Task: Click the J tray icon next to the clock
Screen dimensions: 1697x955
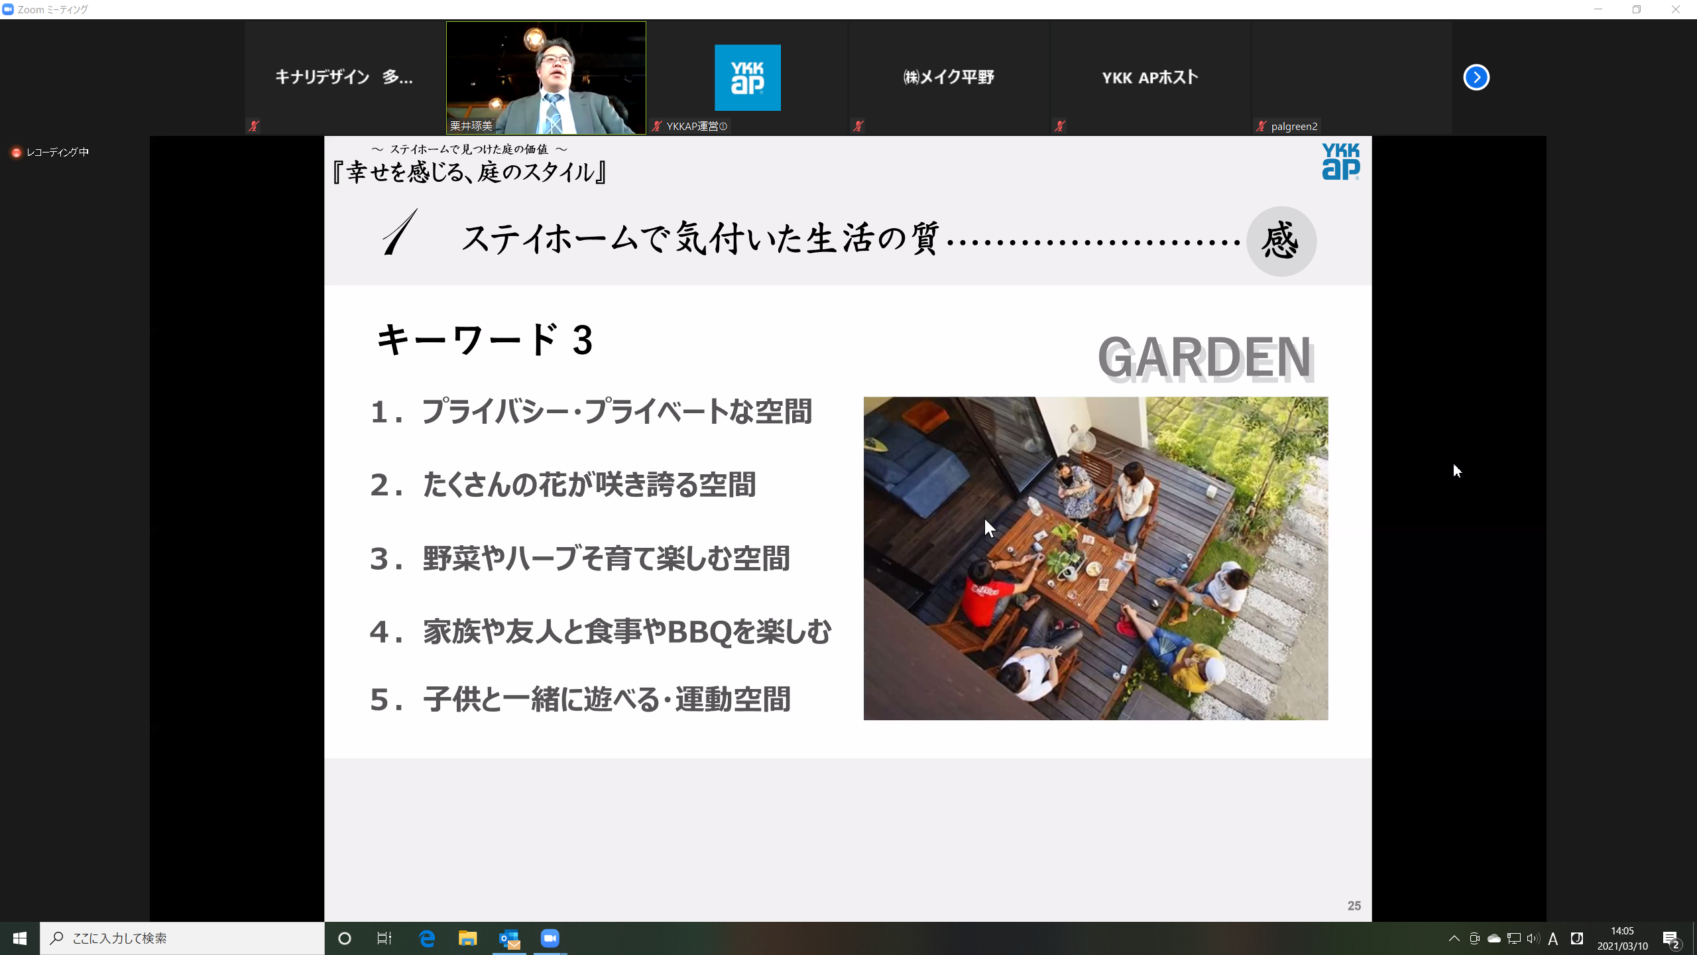Action: 1577,938
